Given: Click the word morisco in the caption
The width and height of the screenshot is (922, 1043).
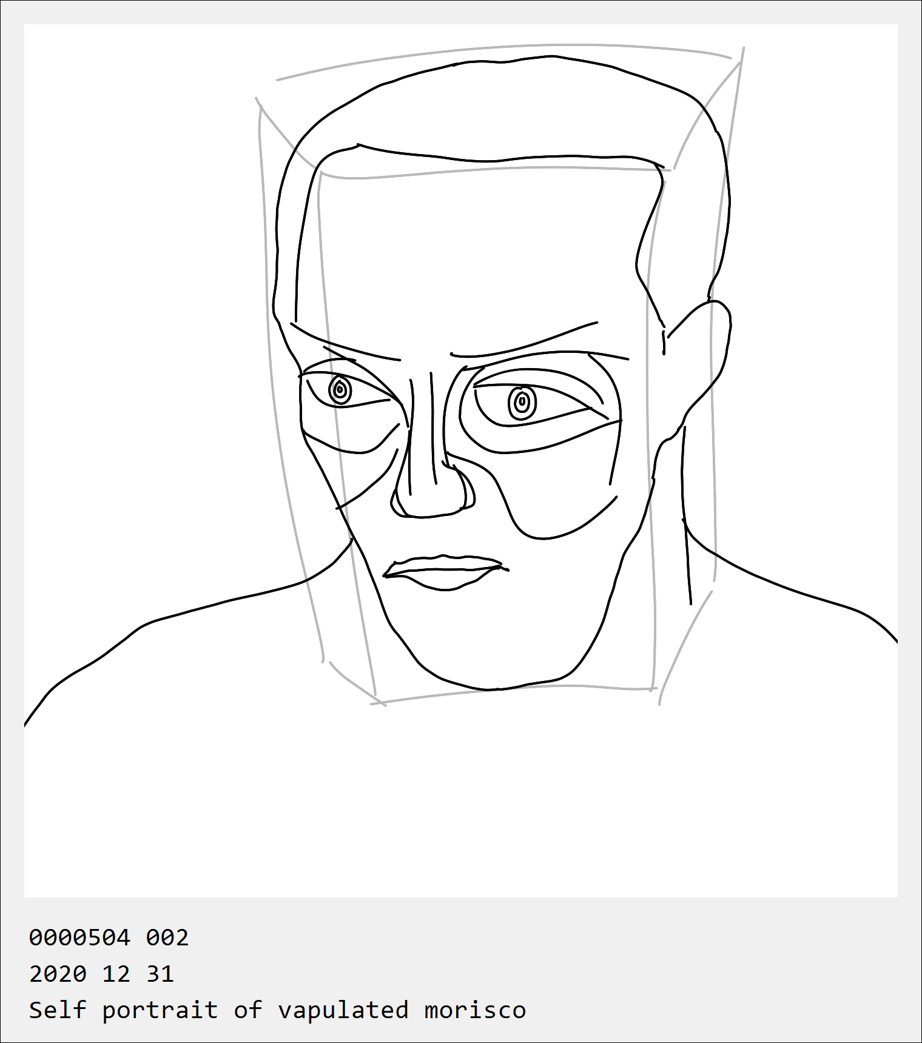Looking at the screenshot, I should click(x=476, y=1010).
